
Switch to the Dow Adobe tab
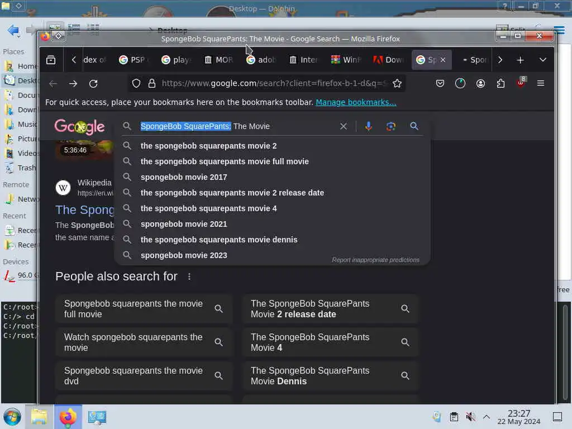coord(388,60)
